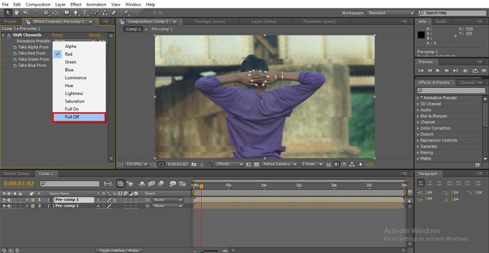The width and height of the screenshot is (489, 253).
Task: Enable Frame Blending button in timeline
Action: (x=151, y=184)
